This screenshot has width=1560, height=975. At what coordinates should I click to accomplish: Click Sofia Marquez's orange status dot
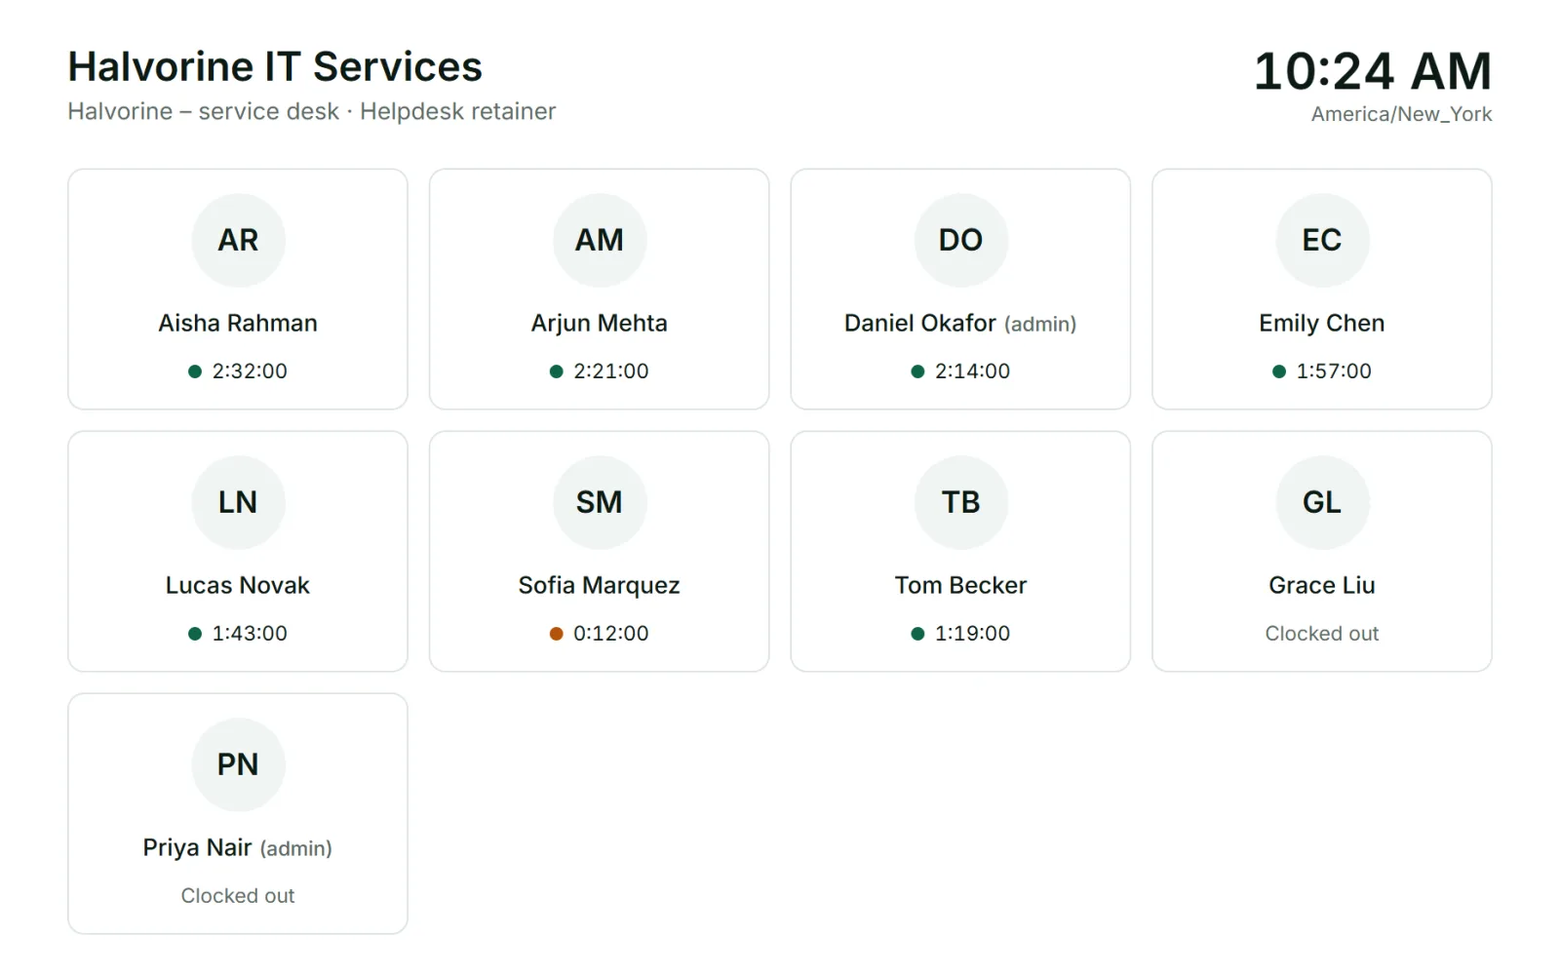point(557,634)
